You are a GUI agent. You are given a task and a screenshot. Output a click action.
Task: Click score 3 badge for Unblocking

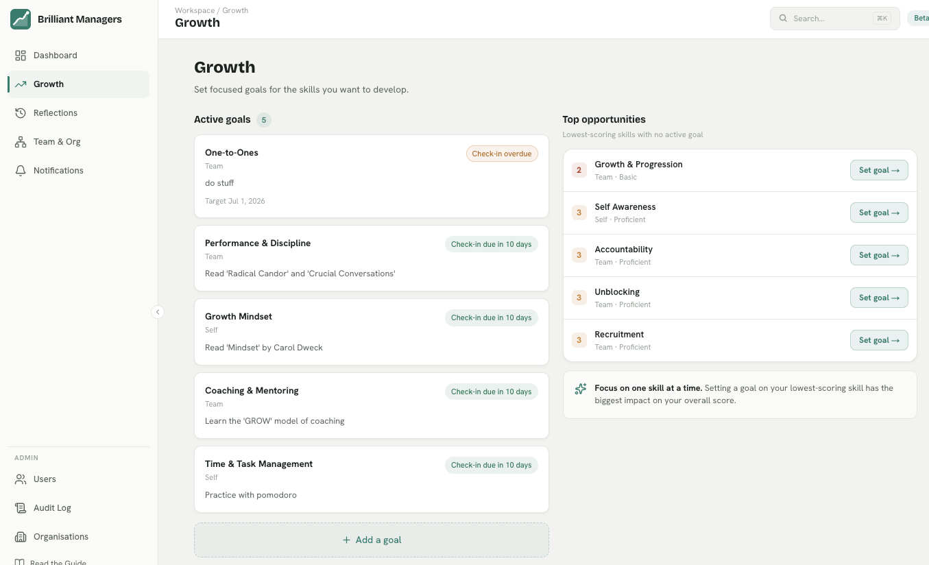[579, 298]
